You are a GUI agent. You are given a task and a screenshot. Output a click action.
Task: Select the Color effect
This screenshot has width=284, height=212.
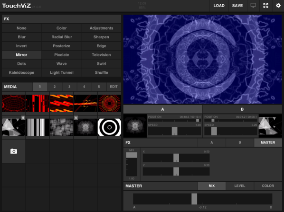coord(62,28)
